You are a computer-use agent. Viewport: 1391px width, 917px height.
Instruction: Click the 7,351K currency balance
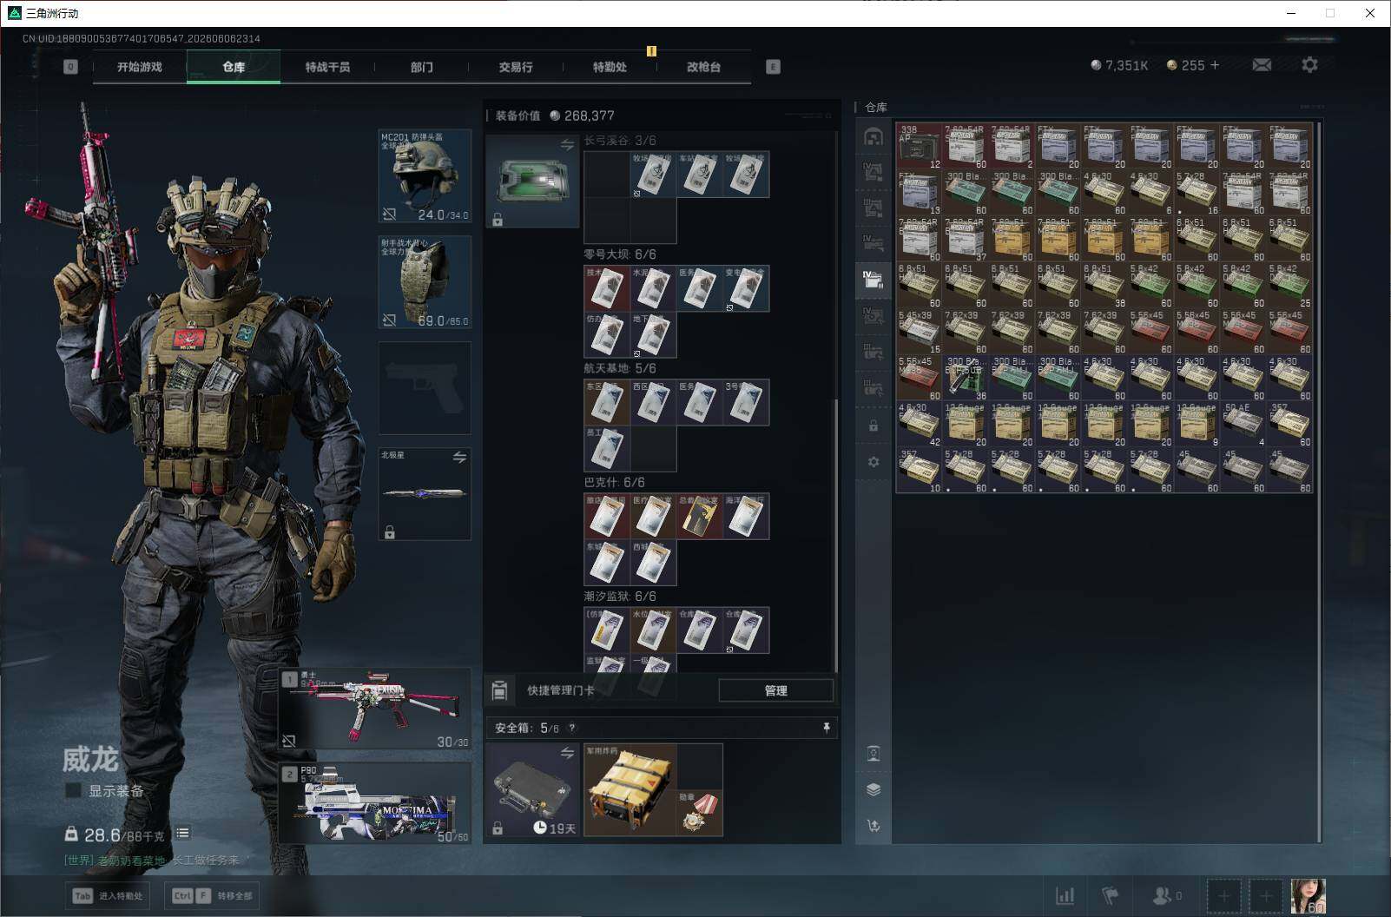pyautogui.click(x=1120, y=65)
